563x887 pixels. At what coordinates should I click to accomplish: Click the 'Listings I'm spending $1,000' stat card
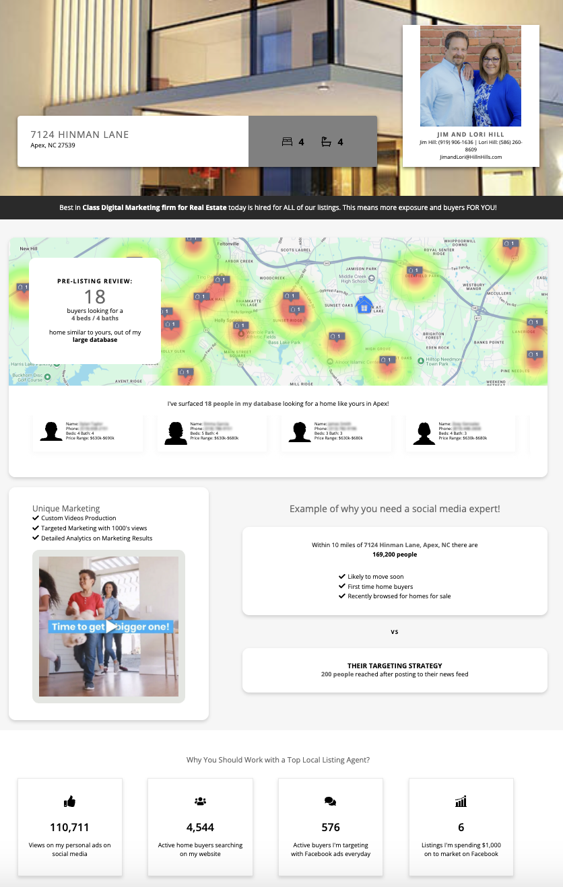(461, 827)
